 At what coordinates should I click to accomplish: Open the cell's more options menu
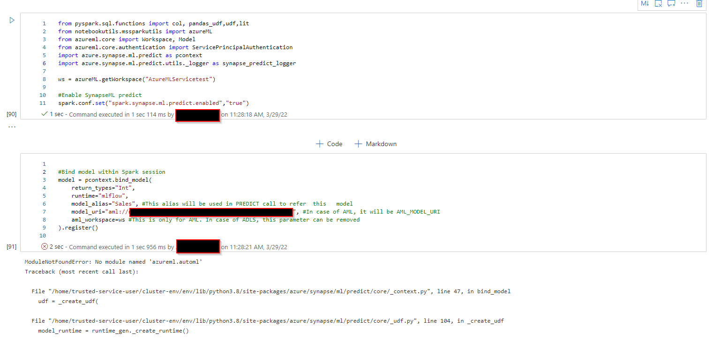click(684, 3)
